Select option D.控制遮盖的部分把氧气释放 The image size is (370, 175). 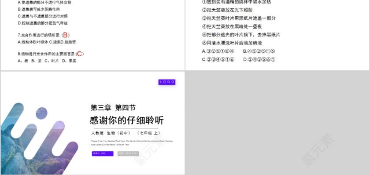[x=43, y=23]
